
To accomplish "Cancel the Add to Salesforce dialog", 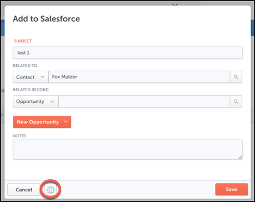I will pos(24,190).
